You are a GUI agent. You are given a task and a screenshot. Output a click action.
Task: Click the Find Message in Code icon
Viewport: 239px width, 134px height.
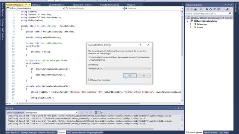[81, 112]
